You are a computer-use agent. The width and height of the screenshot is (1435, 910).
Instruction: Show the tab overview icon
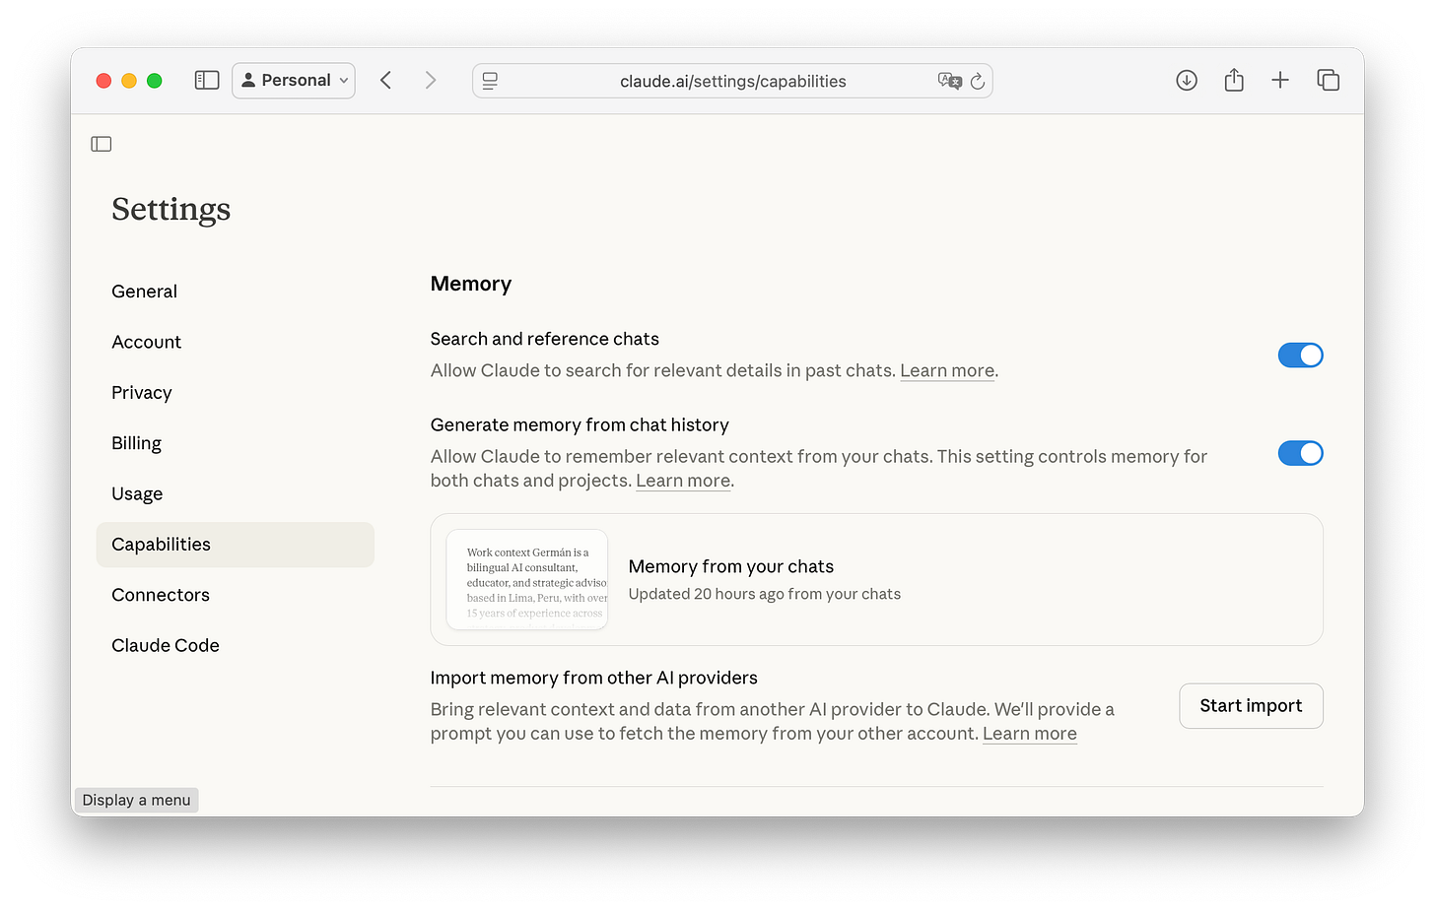pyautogui.click(x=1329, y=81)
